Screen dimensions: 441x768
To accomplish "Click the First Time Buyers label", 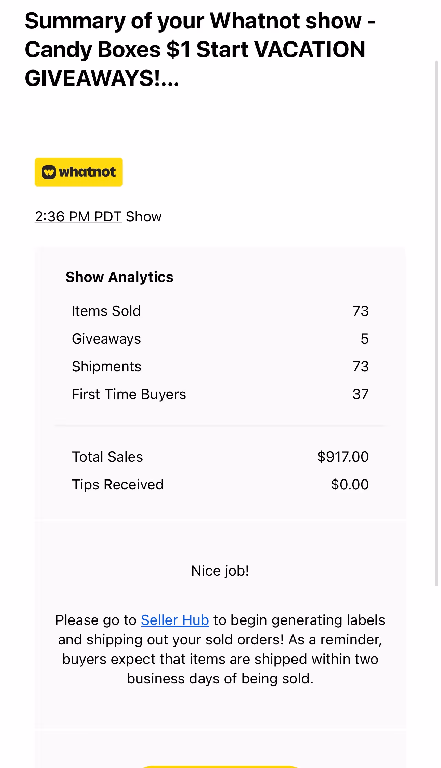I will coord(129,394).
